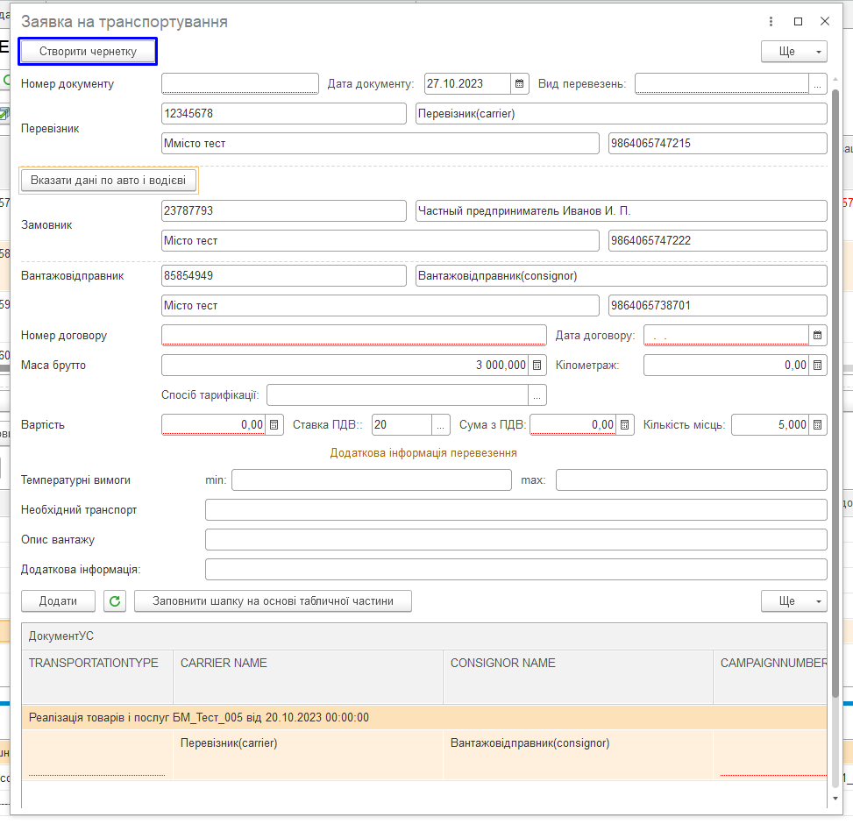Viewport: 853px width, 824px height.
Task: Click the Ставка ПДВ value 20
Action: [x=402, y=425]
